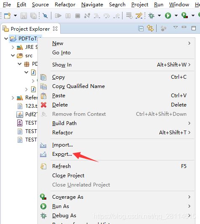The height and width of the screenshot is (224, 200).
Task: Click the Debug bug icon in toolbar
Action: [152, 16]
